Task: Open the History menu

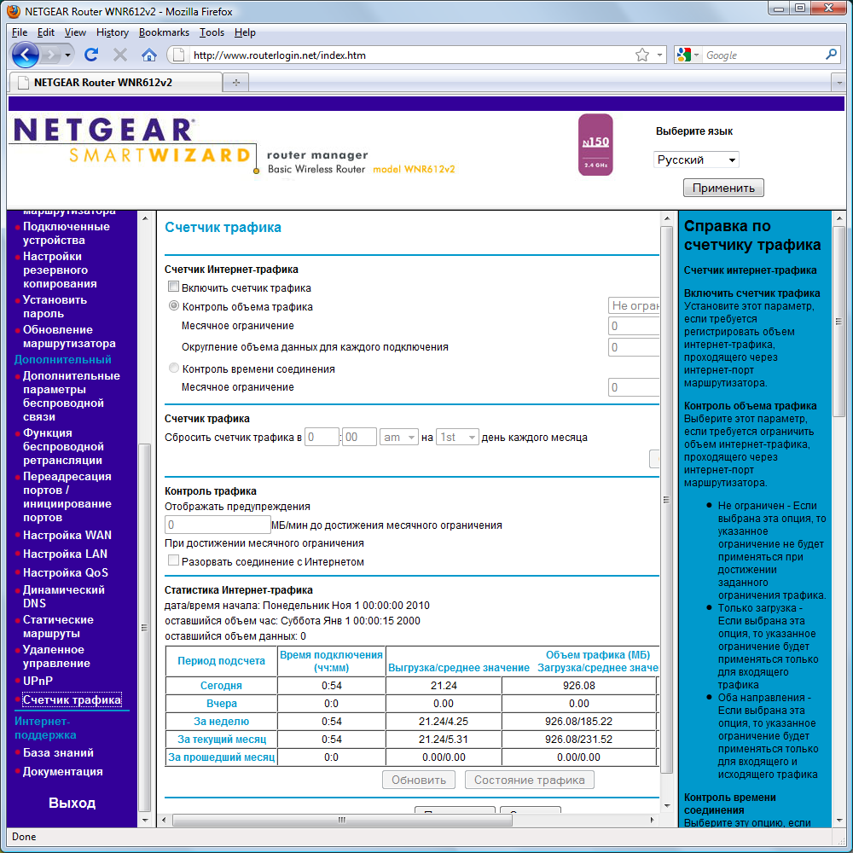Action: [x=112, y=32]
